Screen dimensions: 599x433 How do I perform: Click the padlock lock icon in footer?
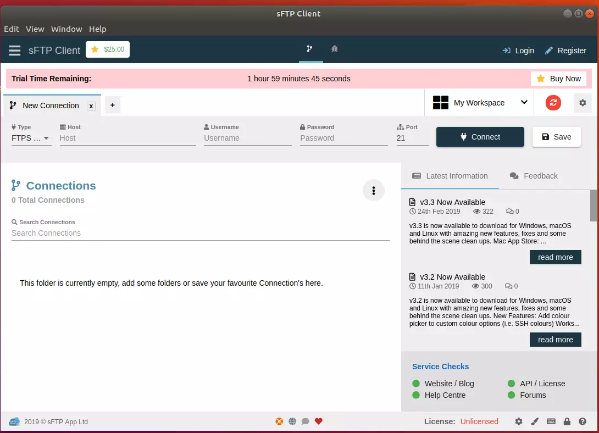click(x=567, y=421)
